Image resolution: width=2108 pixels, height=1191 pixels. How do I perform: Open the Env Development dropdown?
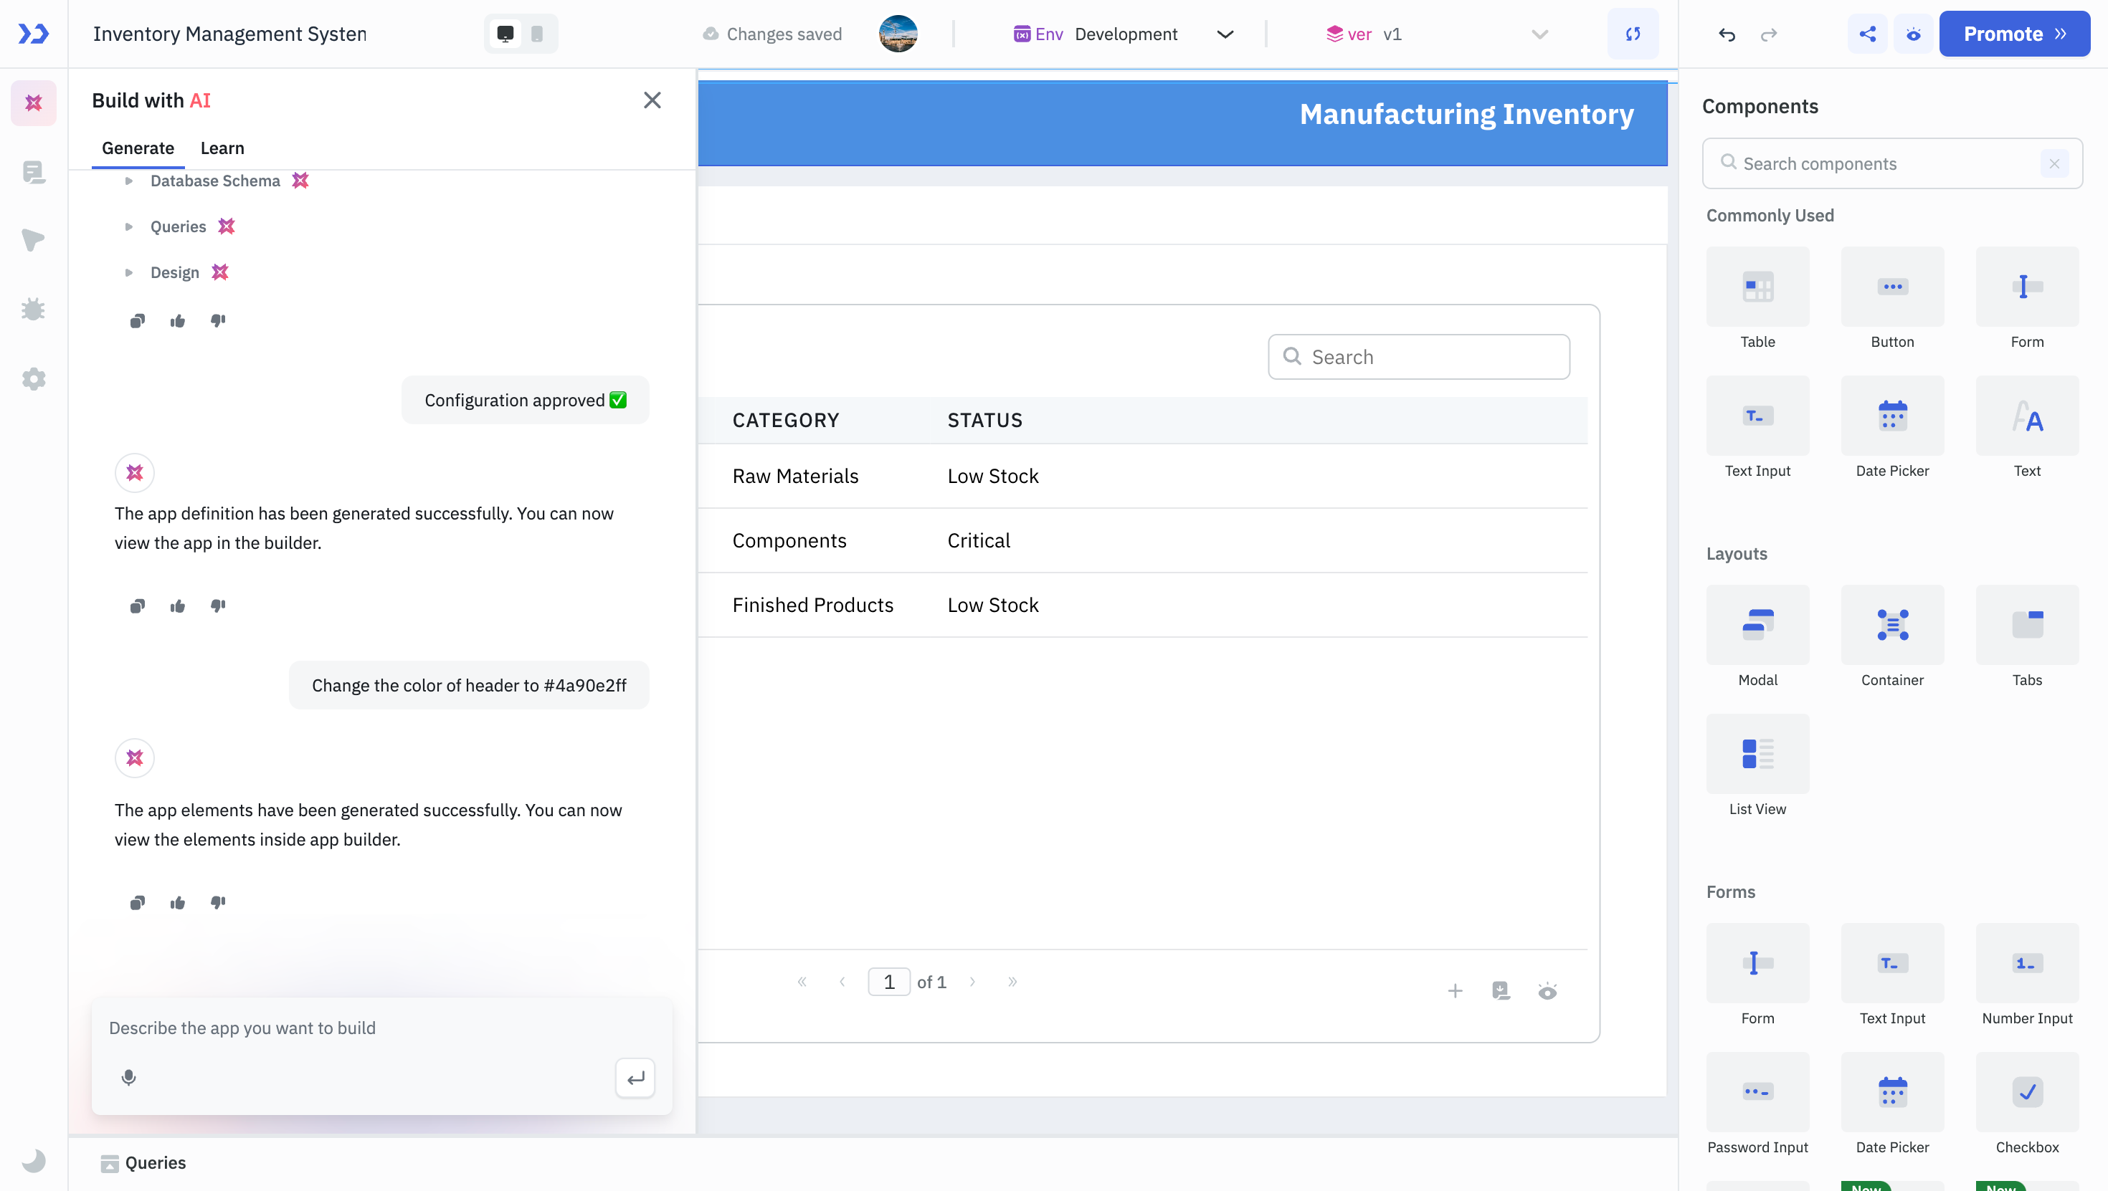point(1123,34)
